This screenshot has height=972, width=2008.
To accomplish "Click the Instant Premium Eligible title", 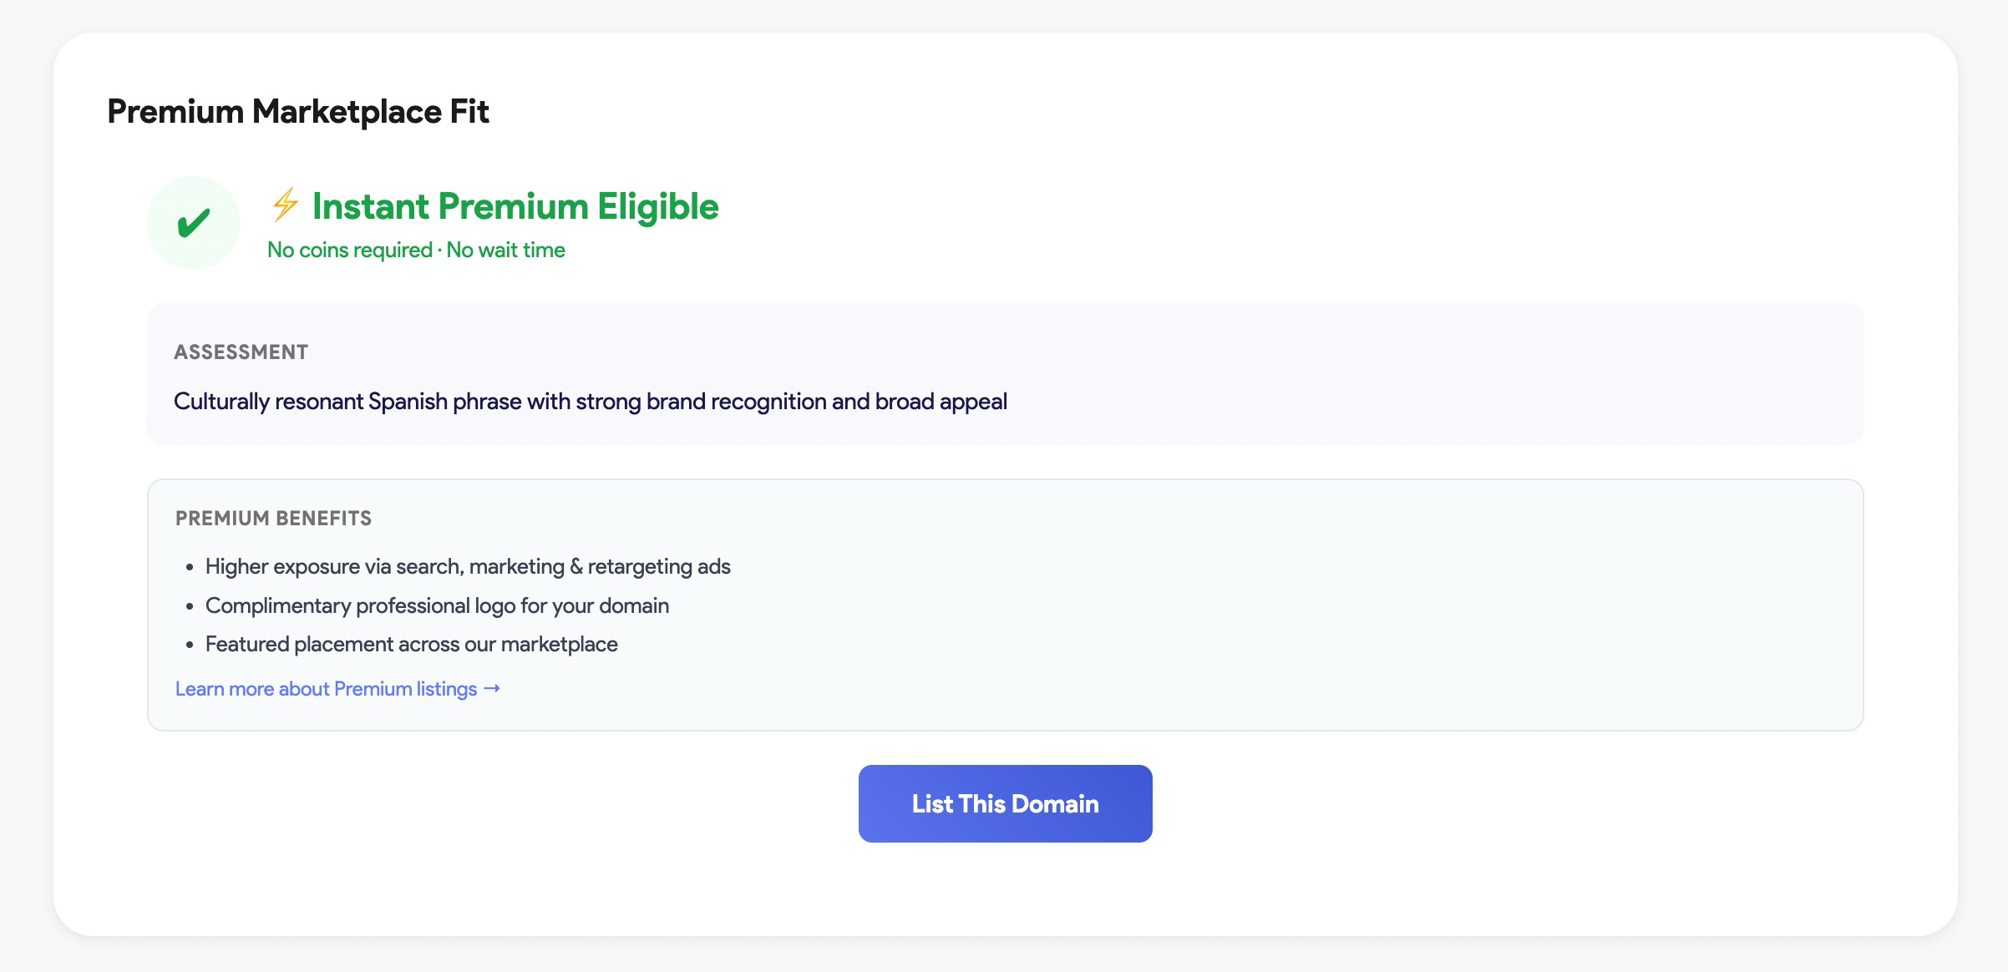I will [x=515, y=206].
